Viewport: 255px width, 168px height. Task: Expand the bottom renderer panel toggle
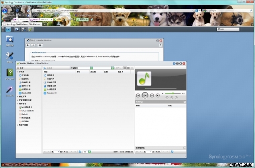tap(184, 148)
